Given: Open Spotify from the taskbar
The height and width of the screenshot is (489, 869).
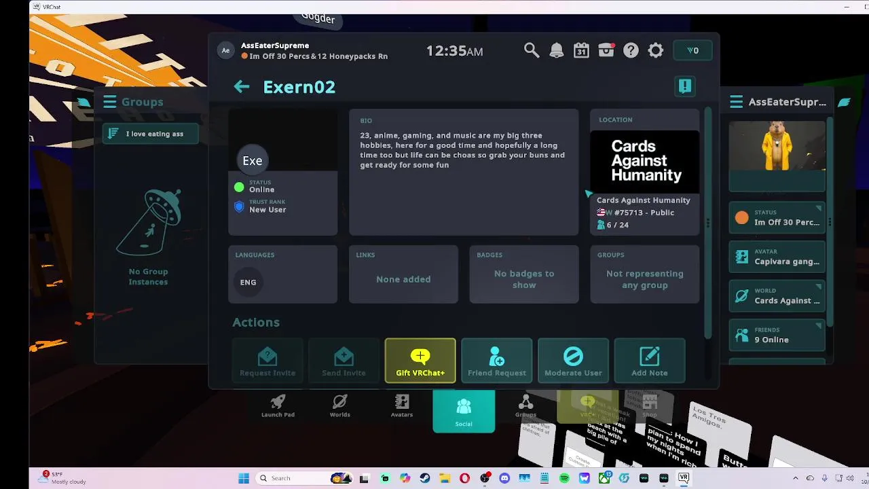Looking at the screenshot, I should point(564,478).
